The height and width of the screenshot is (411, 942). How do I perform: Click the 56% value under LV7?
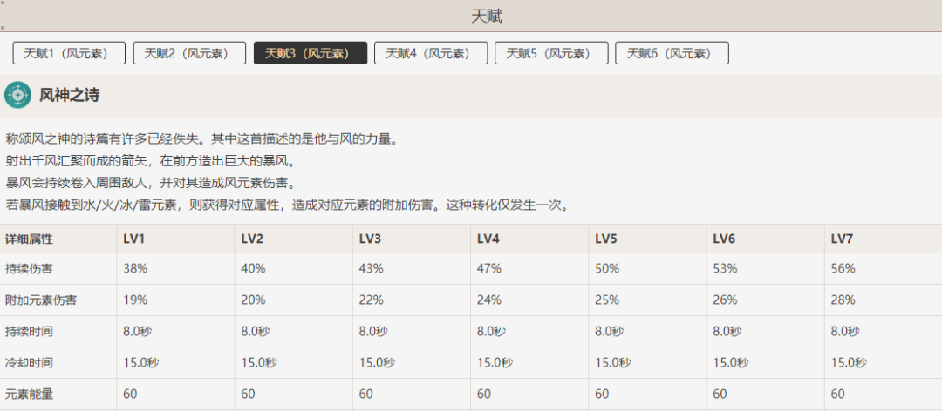pyautogui.click(x=843, y=269)
